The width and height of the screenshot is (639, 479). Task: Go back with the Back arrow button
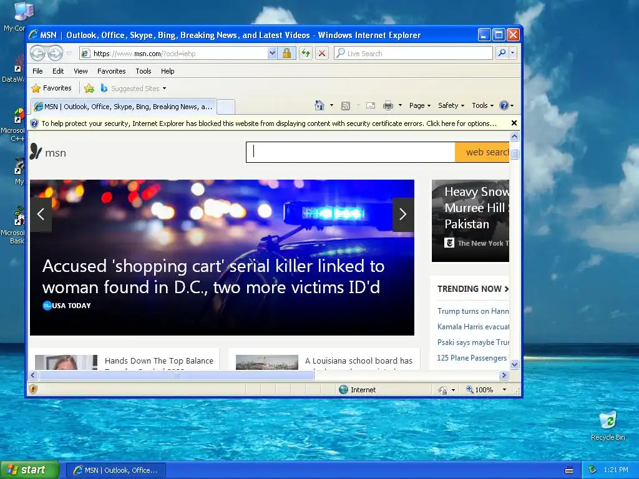tap(38, 54)
